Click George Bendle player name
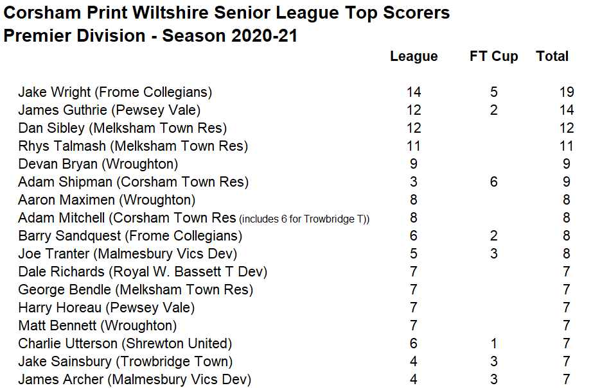 (x=136, y=290)
